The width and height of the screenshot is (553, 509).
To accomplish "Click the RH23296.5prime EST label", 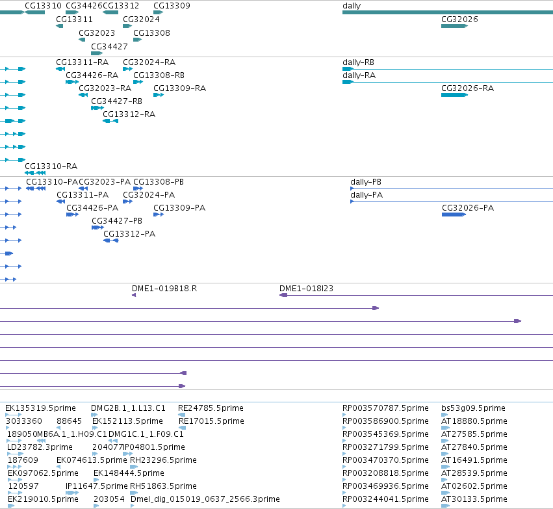I will click(163, 460).
